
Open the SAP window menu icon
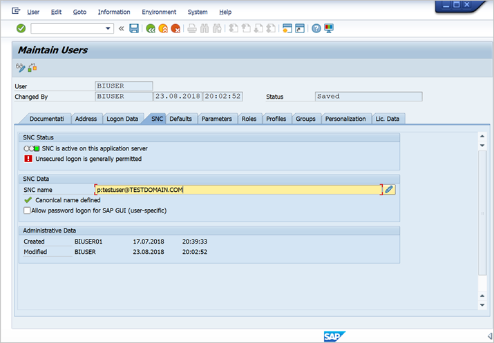(x=16, y=11)
